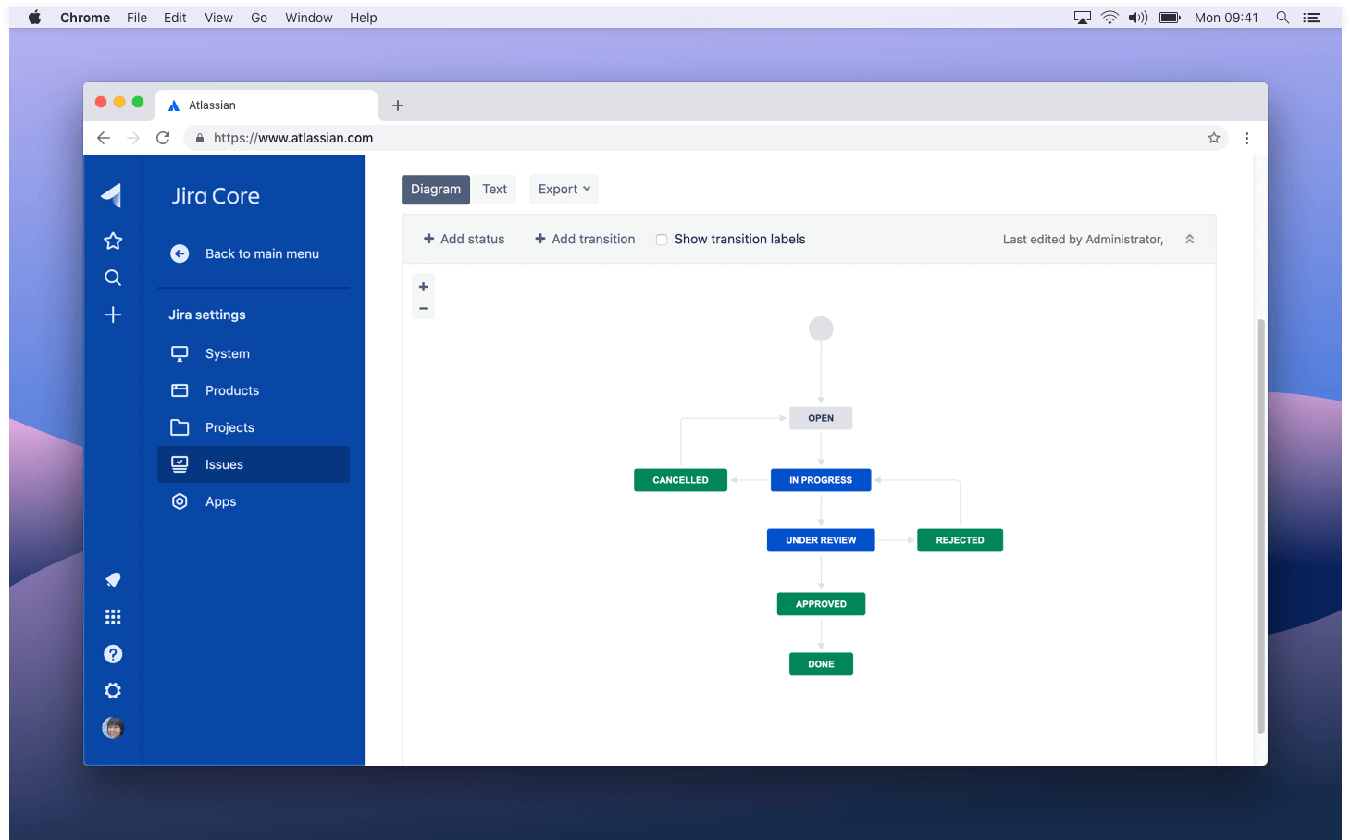
Task: Expand the Chrome browser menu with three dots
Action: 1247,137
